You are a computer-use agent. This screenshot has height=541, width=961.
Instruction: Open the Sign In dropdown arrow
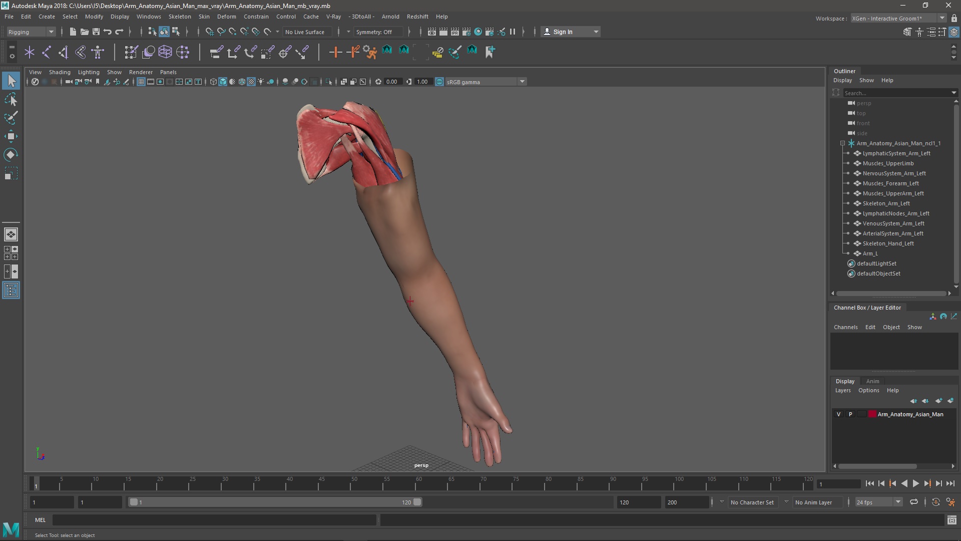(x=596, y=32)
